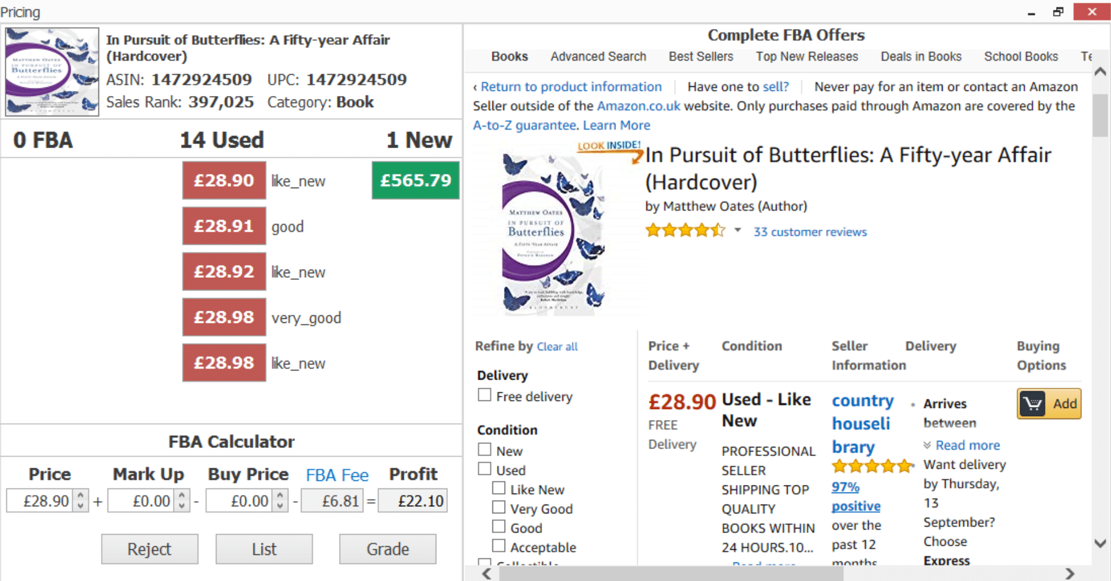Open the rating breakdown dropdown arrow
The image size is (1111, 581).
(738, 230)
